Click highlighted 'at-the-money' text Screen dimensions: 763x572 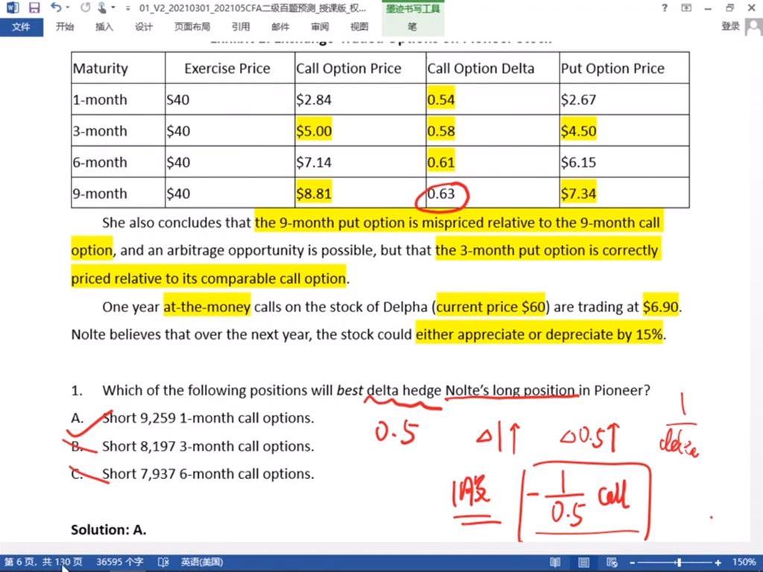pos(207,307)
